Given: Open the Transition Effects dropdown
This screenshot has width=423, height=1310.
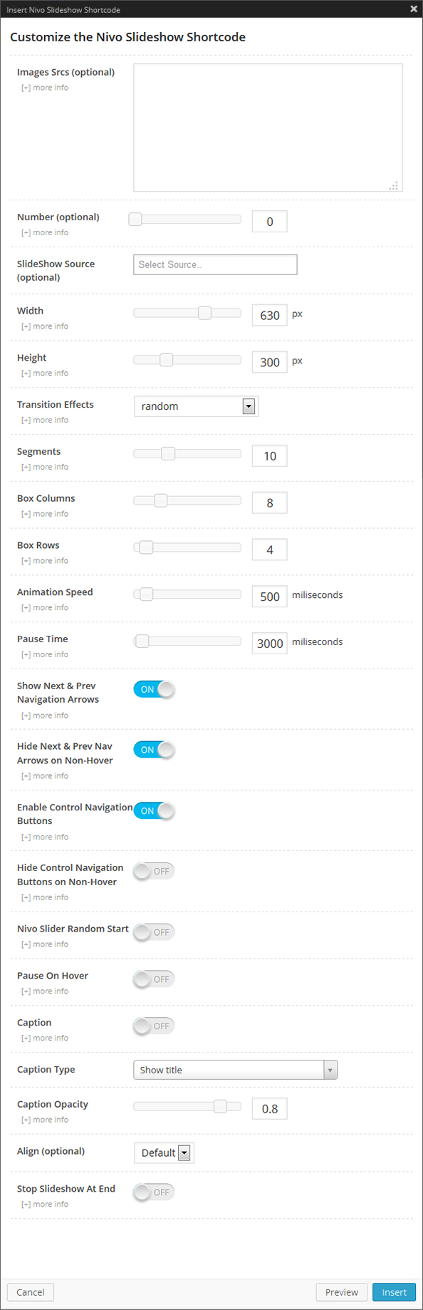Looking at the screenshot, I should [249, 406].
